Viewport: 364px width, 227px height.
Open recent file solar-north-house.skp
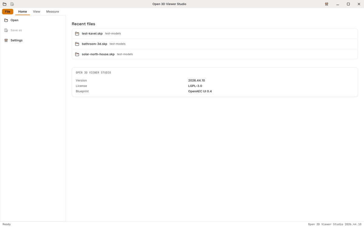pos(215,54)
